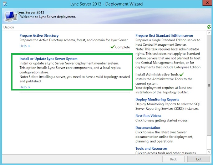The width and height of the screenshot is (213, 165).
Task: Click the Lync Server computer monitor icon
Action: 11,16
